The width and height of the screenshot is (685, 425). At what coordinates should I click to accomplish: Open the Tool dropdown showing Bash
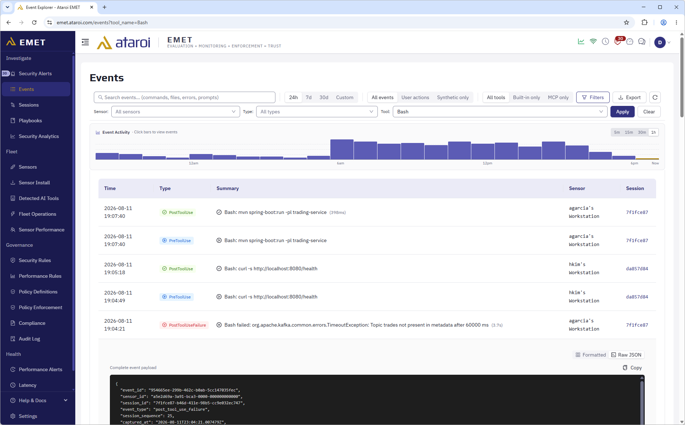pos(500,112)
